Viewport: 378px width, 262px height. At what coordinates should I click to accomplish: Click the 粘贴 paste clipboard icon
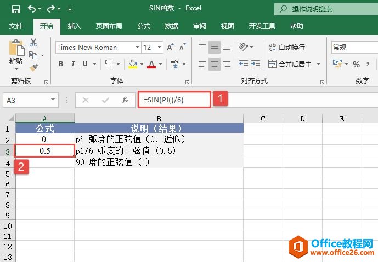click(16, 48)
